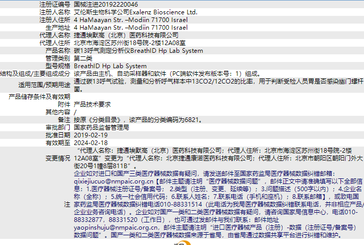Click the slash value beside 其他内容
Screen dimensions: 364x245
tap(75, 112)
